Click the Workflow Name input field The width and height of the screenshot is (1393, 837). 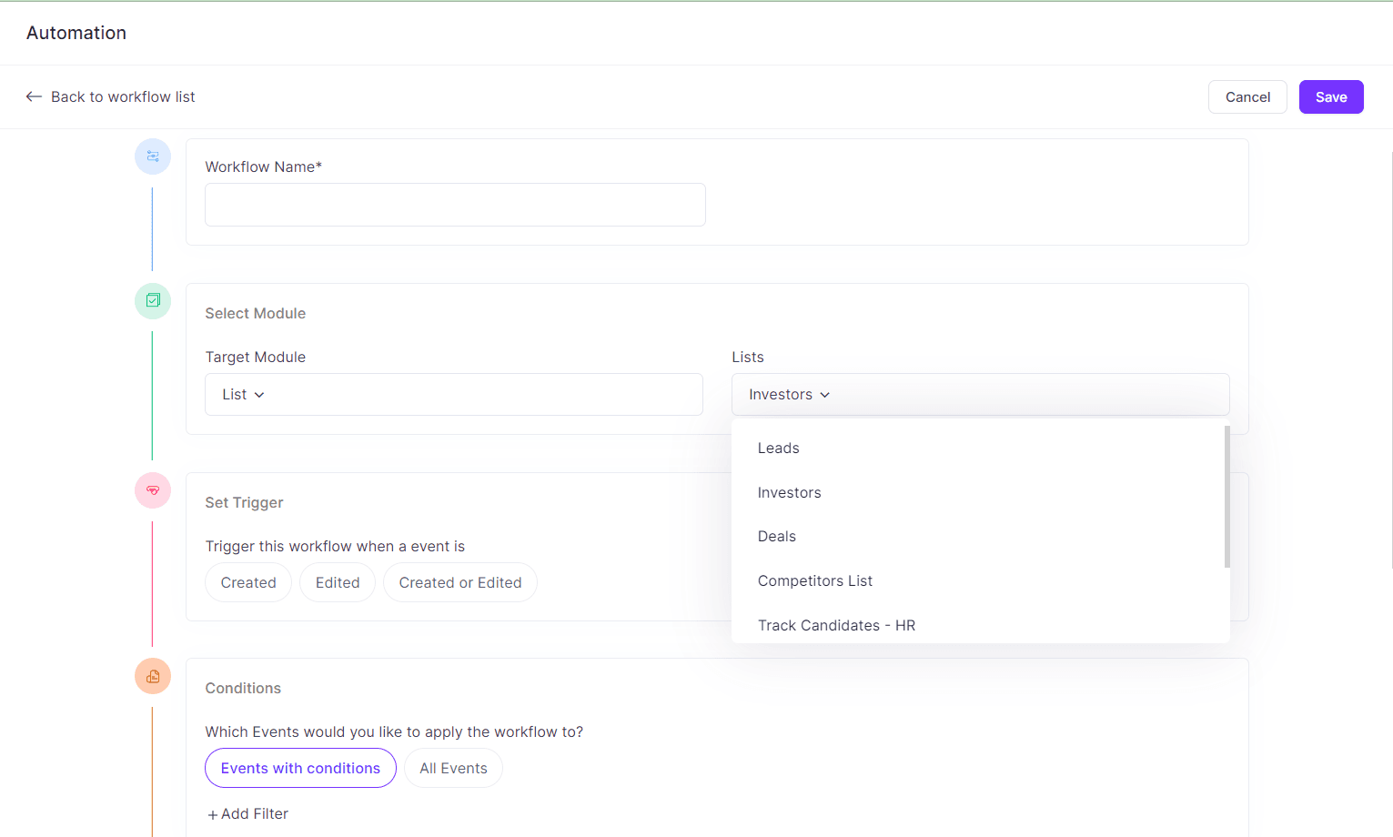click(454, 205)
